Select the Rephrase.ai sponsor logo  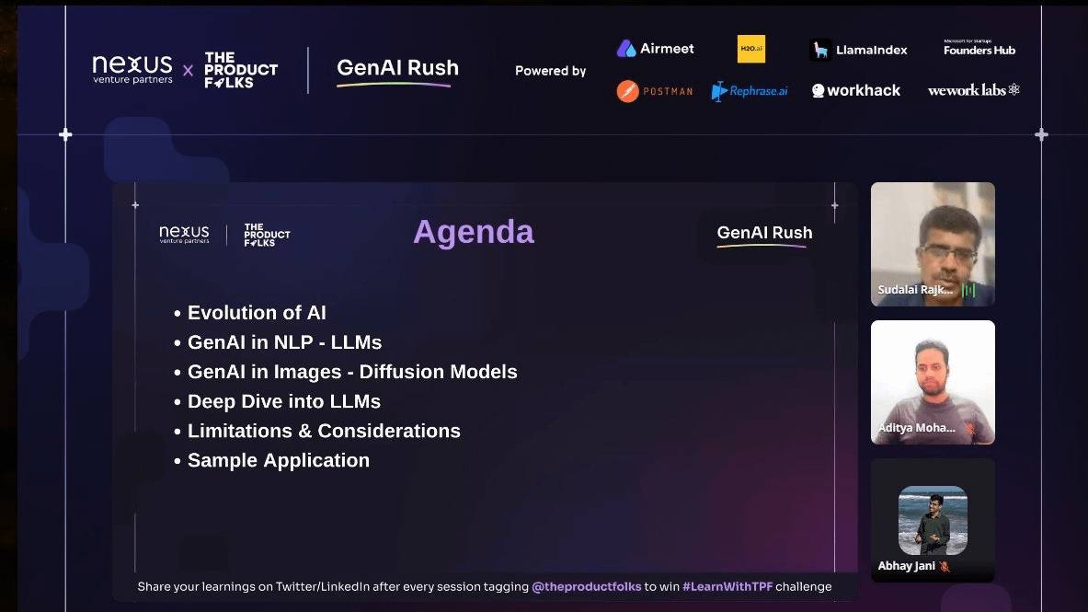coord(750,90)
